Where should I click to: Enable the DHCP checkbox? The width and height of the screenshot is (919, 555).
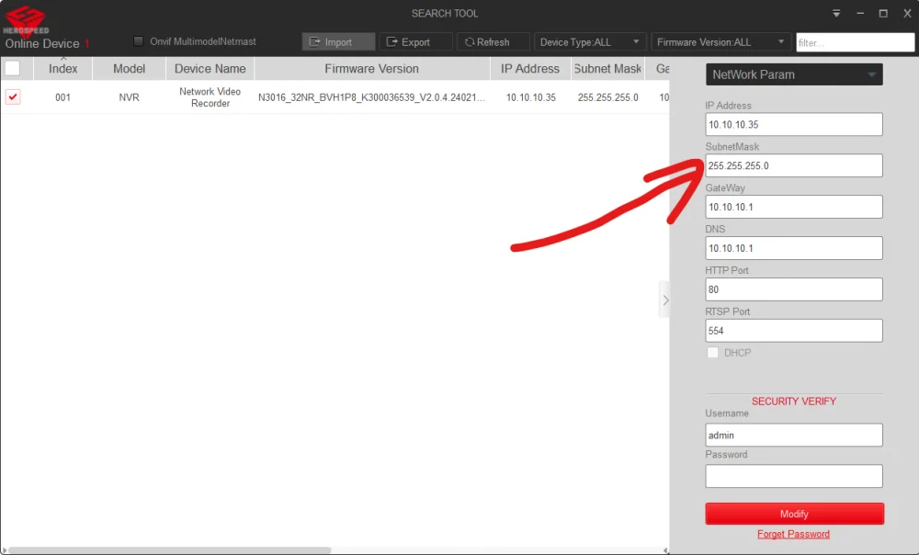click(712, 353)
